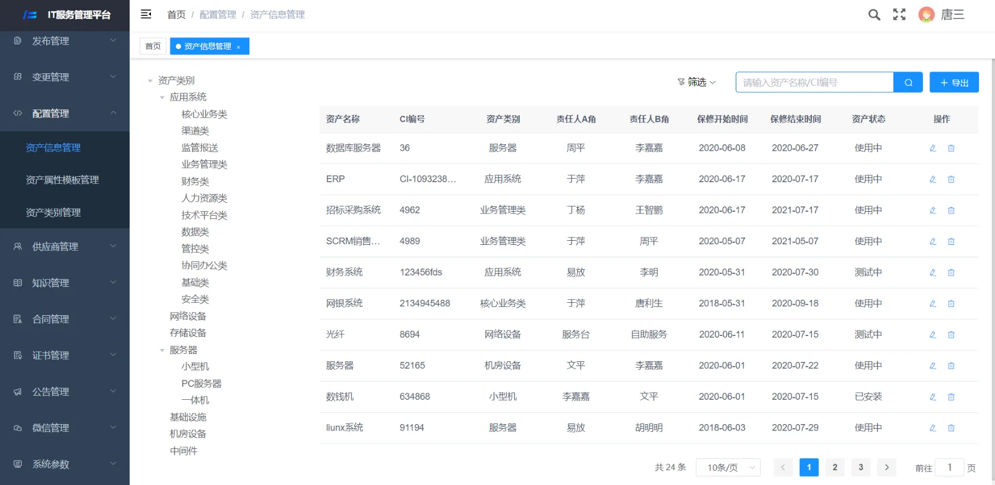995x485 pixels.
Task: Click the 导出 export button
Action: [x=954, y=82]
